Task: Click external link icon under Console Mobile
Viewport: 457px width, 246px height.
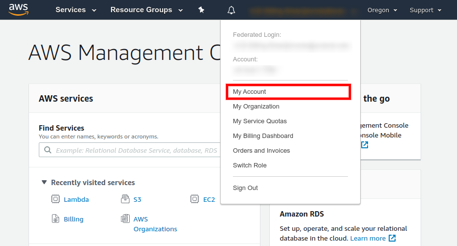Action: 365,145
